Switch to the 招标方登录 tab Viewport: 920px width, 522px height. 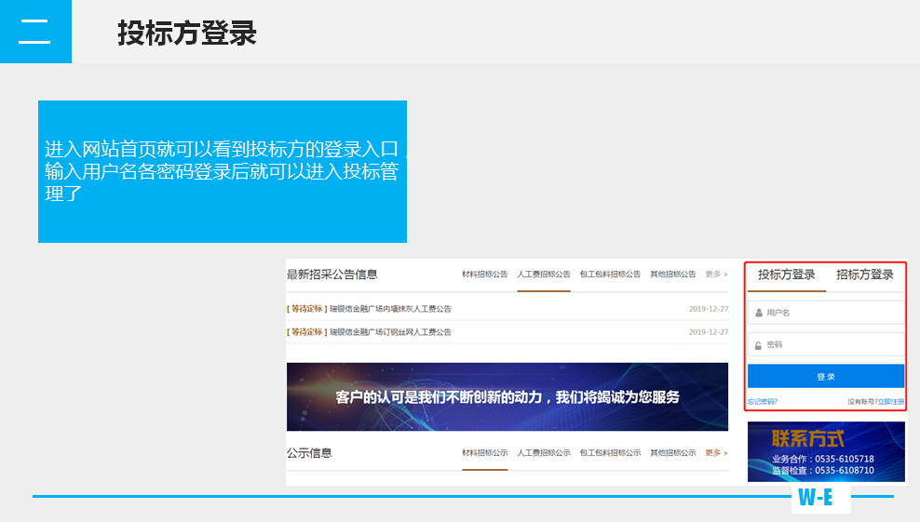(864, 274)
